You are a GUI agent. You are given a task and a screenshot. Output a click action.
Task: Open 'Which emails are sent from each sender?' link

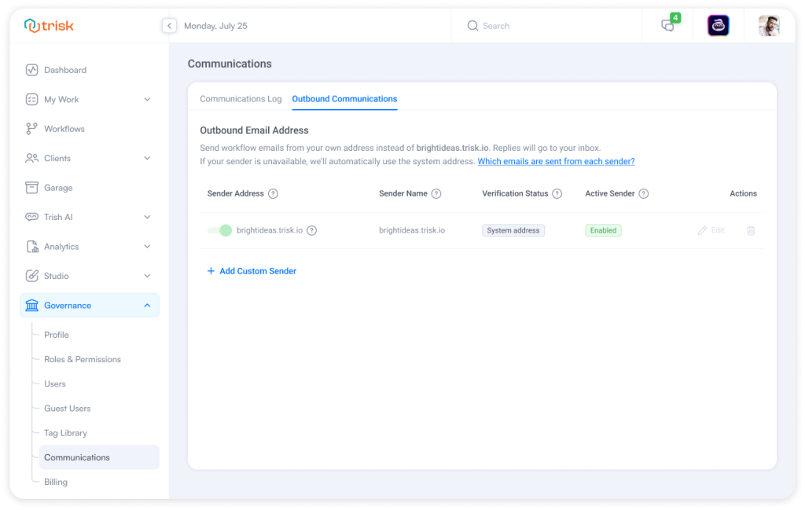(556, 161)
